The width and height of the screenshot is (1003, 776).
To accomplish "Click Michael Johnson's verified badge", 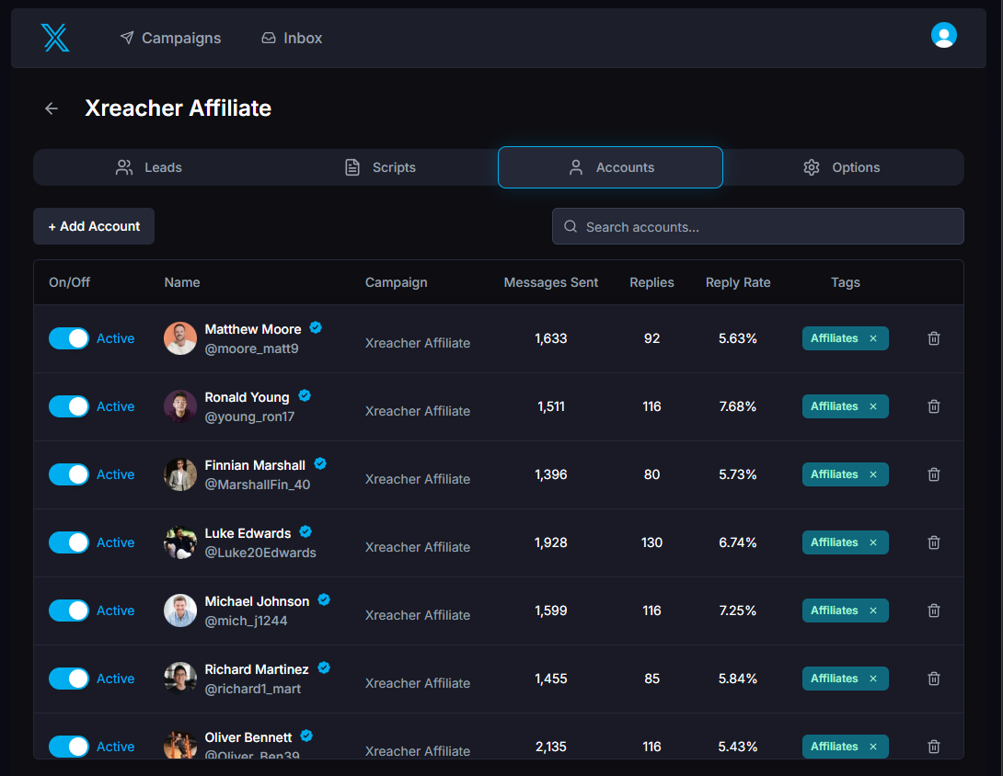I will pos(324,599).
